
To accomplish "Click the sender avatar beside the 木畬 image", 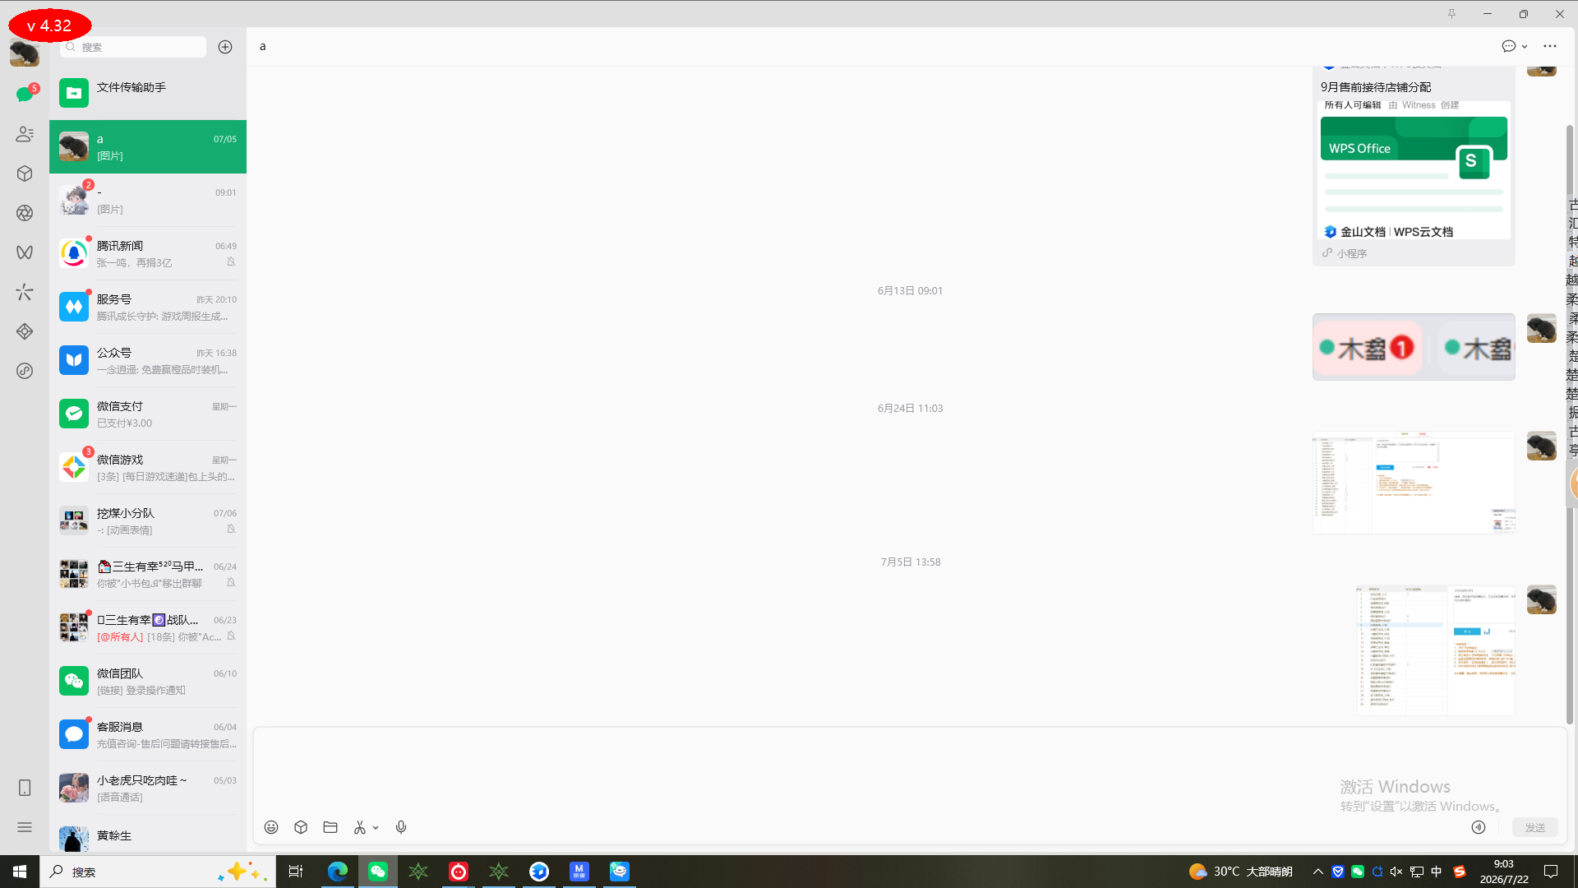I will click(1542, 328).
